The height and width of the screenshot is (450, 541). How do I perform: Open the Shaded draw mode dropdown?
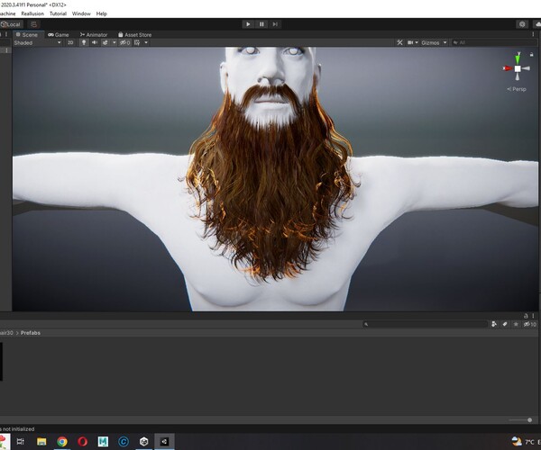(x=37, y=42)
